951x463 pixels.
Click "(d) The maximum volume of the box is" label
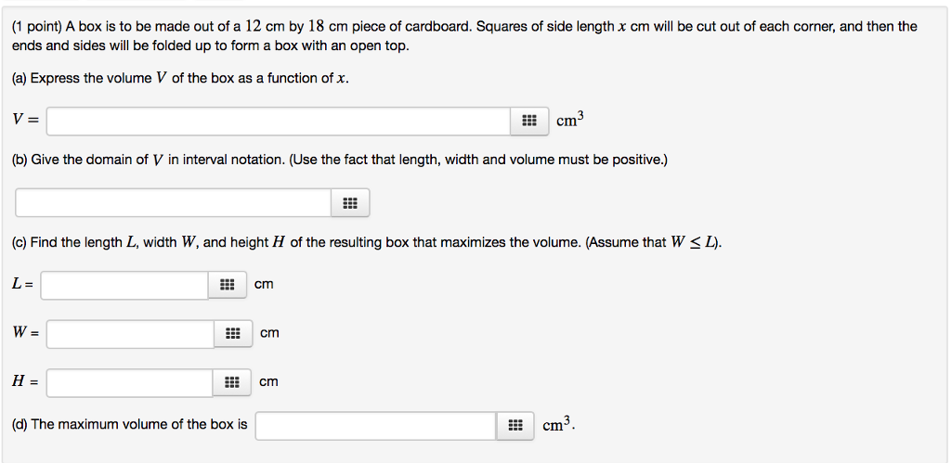coord(130,425)
